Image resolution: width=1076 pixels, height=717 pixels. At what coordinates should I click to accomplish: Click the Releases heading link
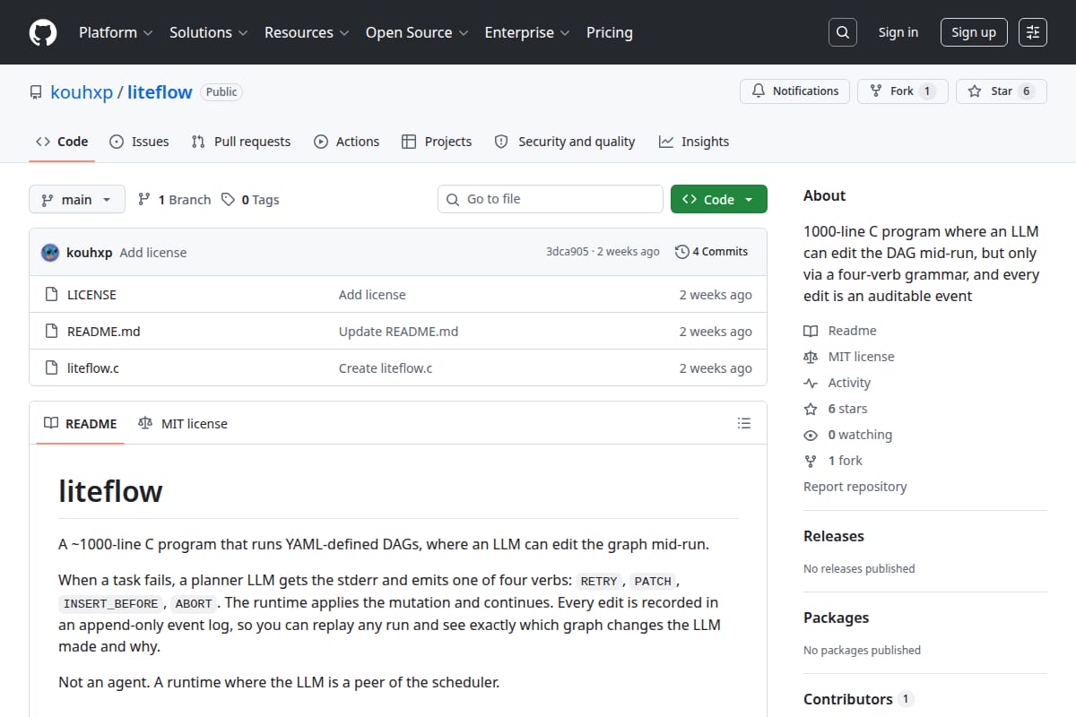(x=834, y=536)
